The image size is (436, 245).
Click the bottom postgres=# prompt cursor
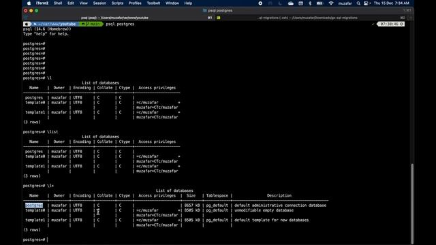pyautogui.click(x=47, y=240)
